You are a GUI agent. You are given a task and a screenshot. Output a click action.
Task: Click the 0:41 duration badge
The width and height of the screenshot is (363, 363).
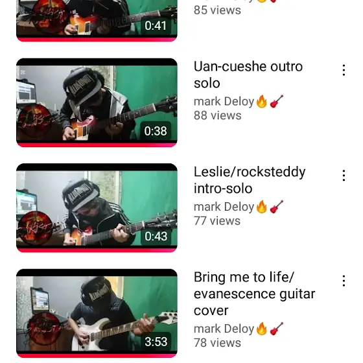(156, 25)
